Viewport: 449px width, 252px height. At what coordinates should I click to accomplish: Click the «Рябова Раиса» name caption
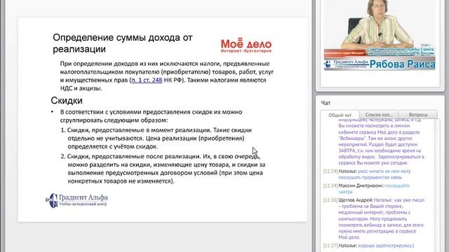coord(402,64)
